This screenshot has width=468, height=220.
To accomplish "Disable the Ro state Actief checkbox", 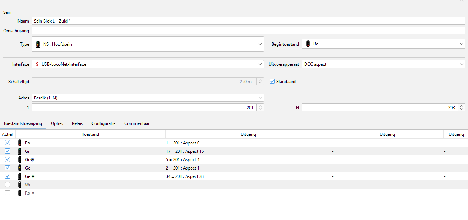I will [x=8, y=143].
